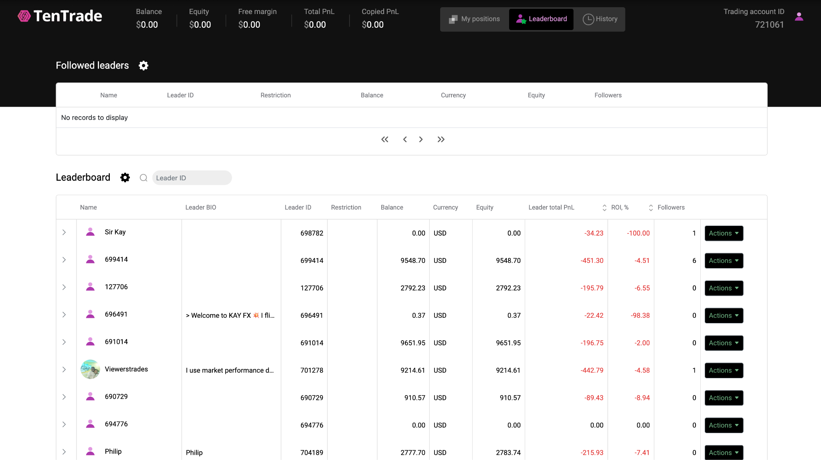Open Actions dropdown for Viewerstrades
The image size is (821, 460).
tap(724, 370)
